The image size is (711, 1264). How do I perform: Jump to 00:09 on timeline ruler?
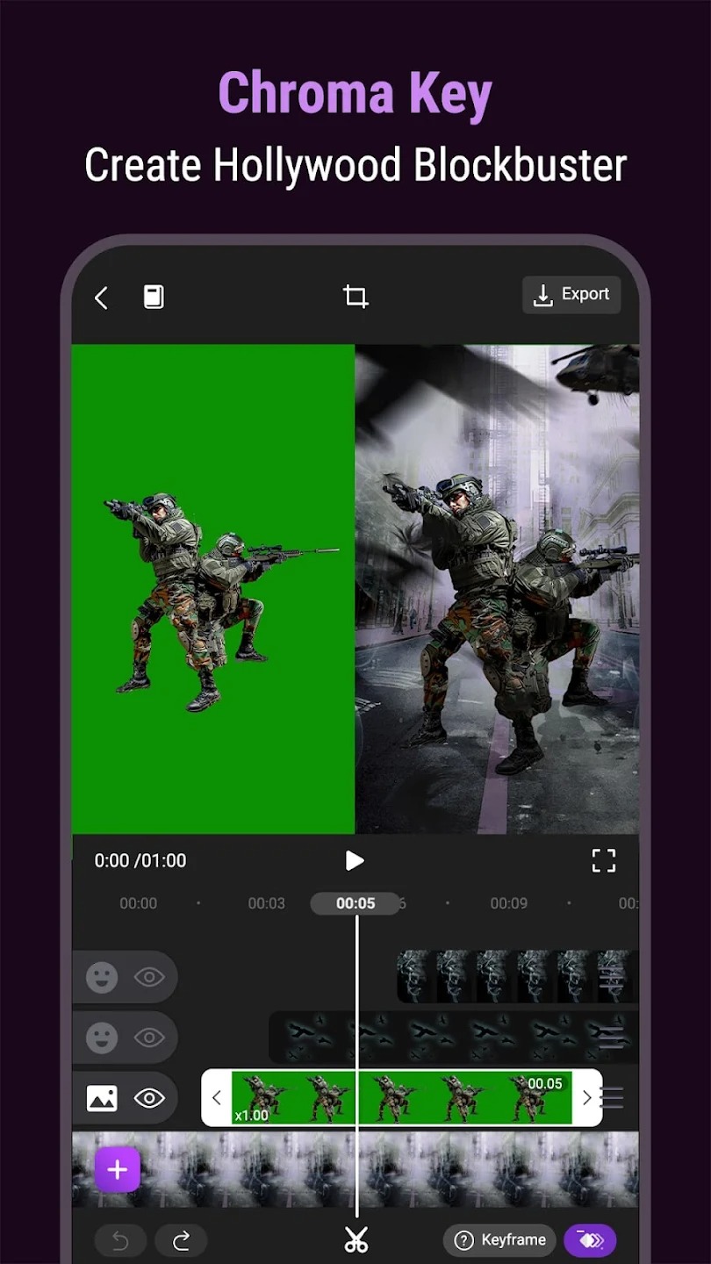click(509, 903)
